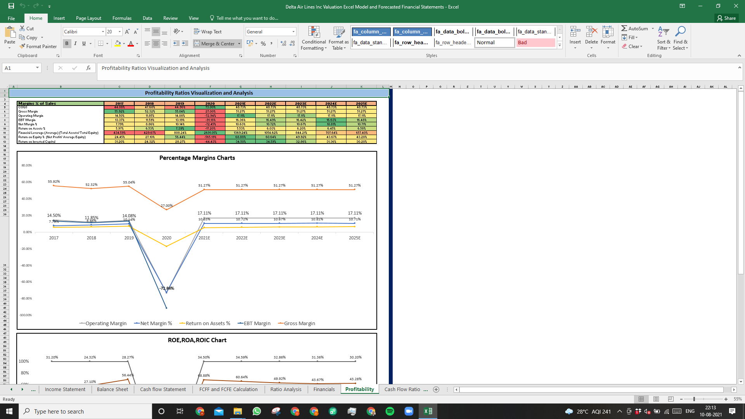Apply Comma Style format

point(272,43)
